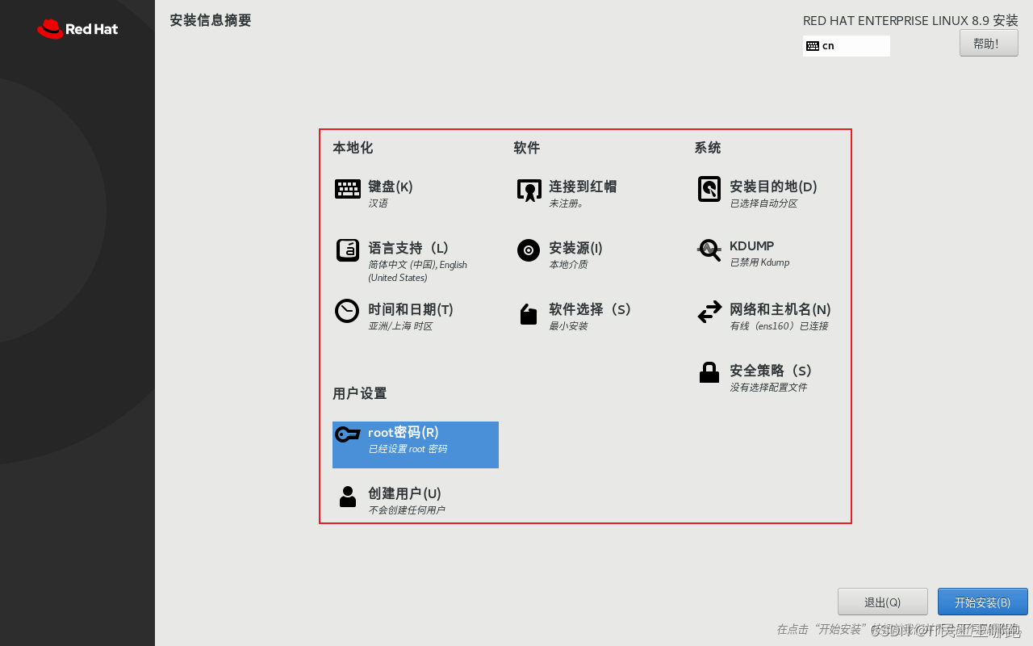Open 语言支持 (L) language settings
Image resolution: width=1033 pixels, height=646 pixels.
(408, 248)
